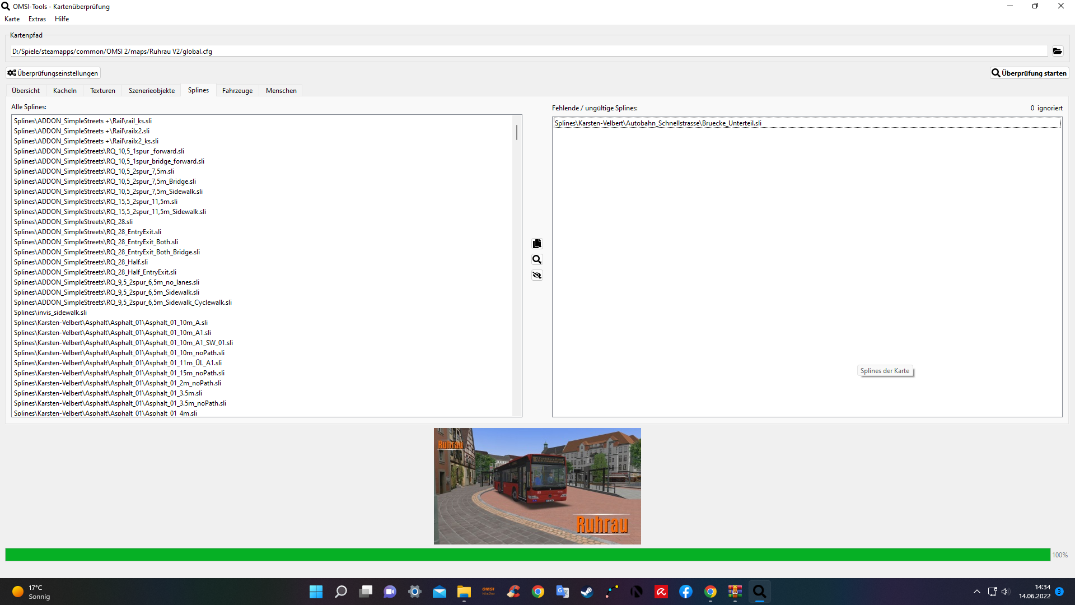The height and width of the screenshot is (605, 1075).
Task: Switch to the Szenerieobjekte tab
Action: [x=152, y=90]
